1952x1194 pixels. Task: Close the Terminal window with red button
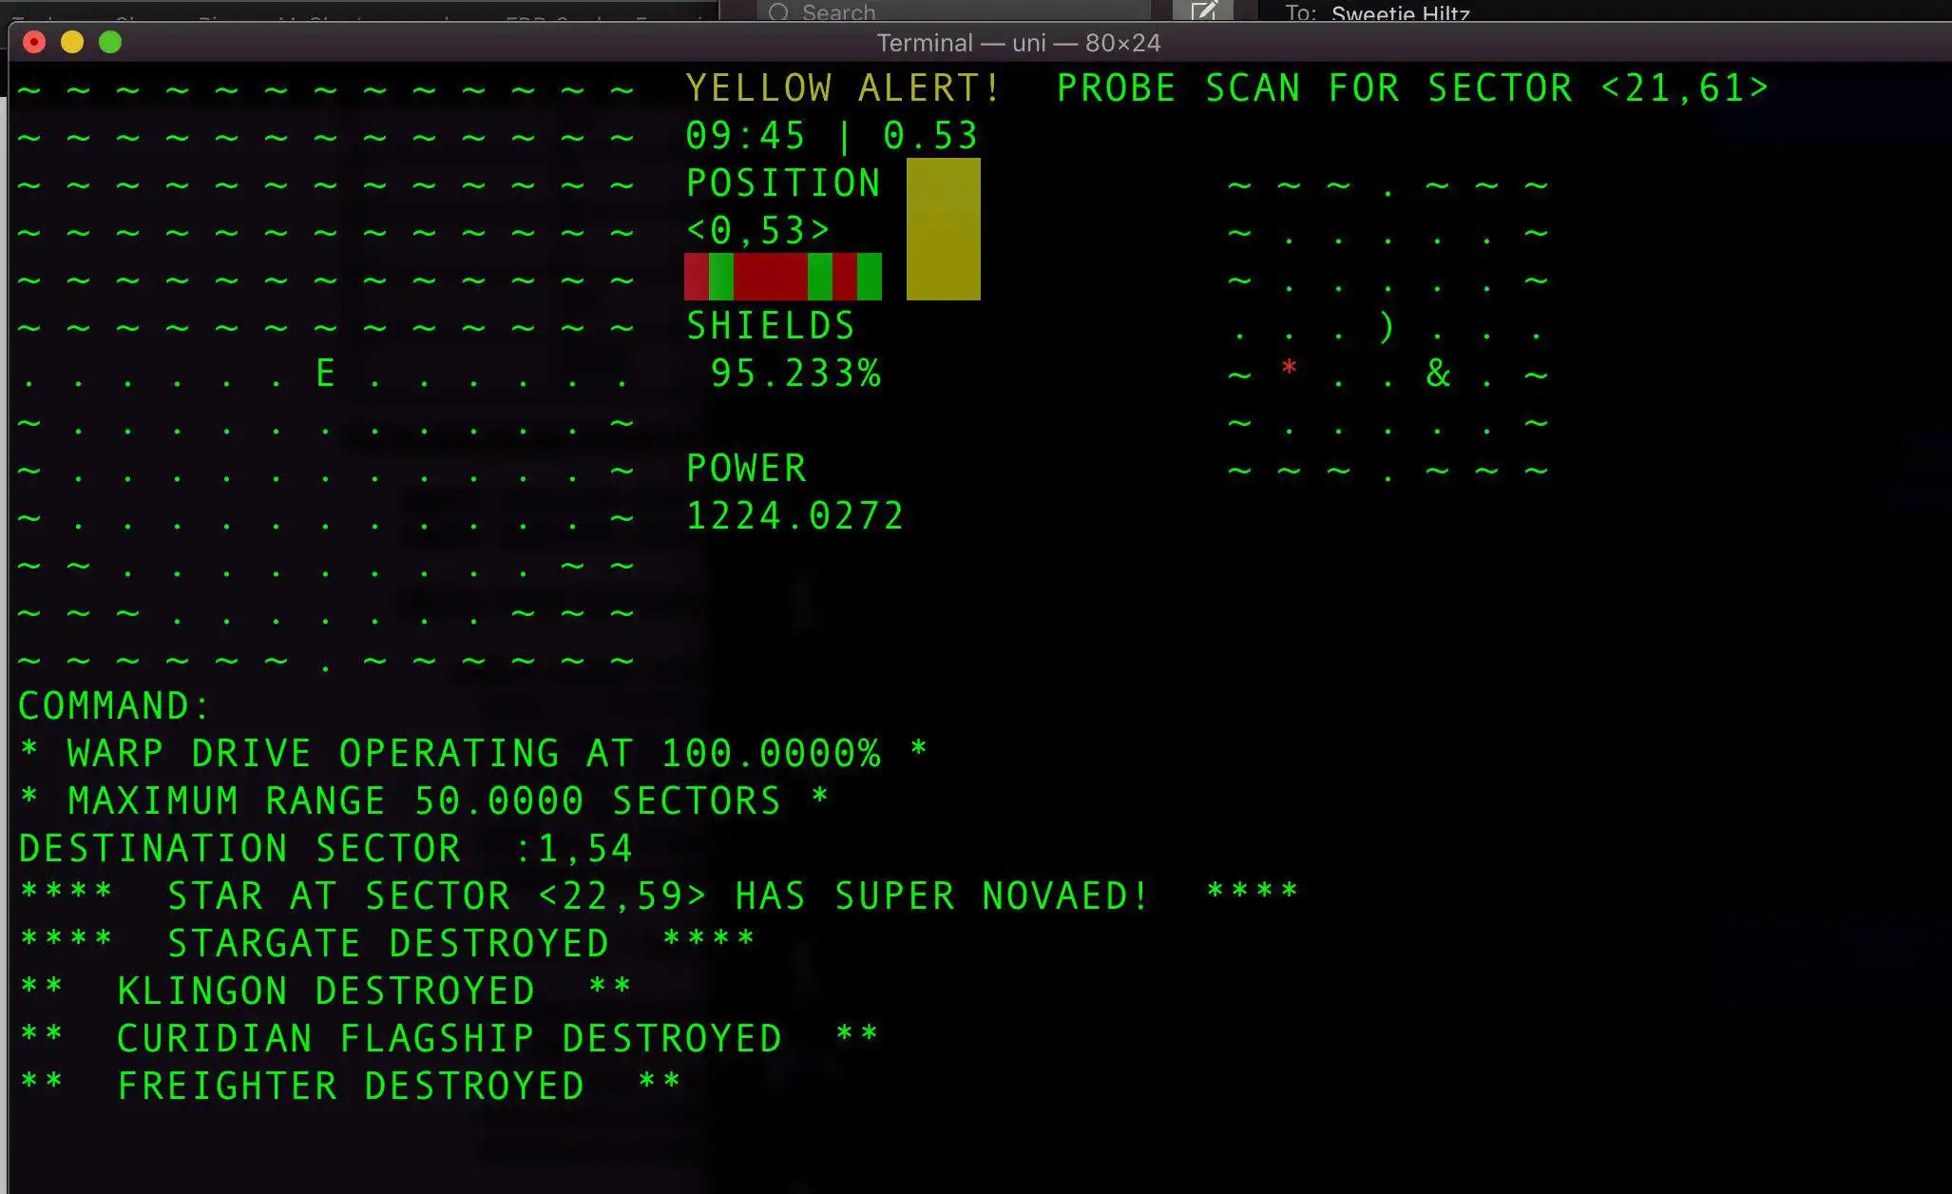(x=34, y=42)
